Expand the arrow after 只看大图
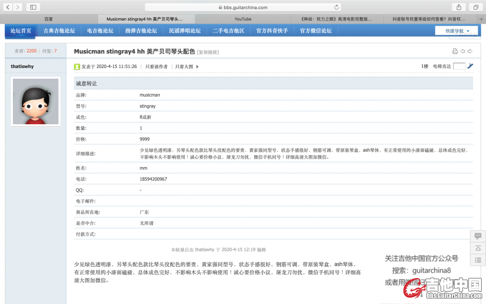This screenshot has height=304, width=486. point(197,66)
